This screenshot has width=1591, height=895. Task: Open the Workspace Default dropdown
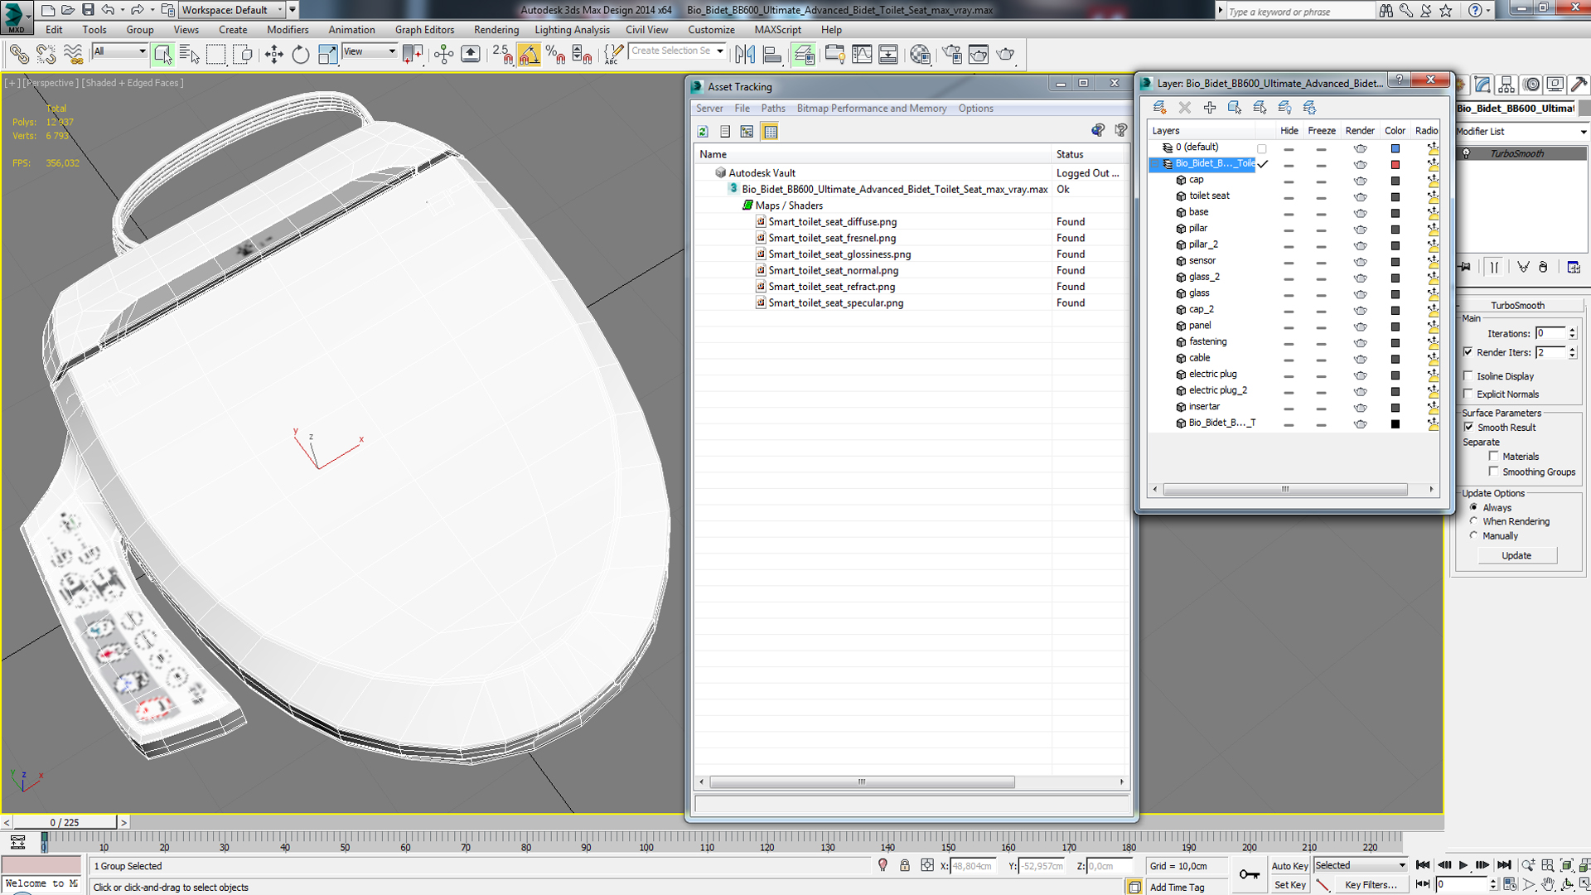pyautogui.click(x=232, y=10)
